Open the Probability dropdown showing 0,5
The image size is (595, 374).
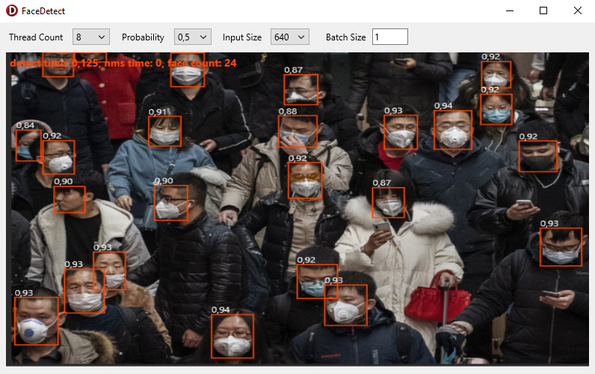(192, 37)
